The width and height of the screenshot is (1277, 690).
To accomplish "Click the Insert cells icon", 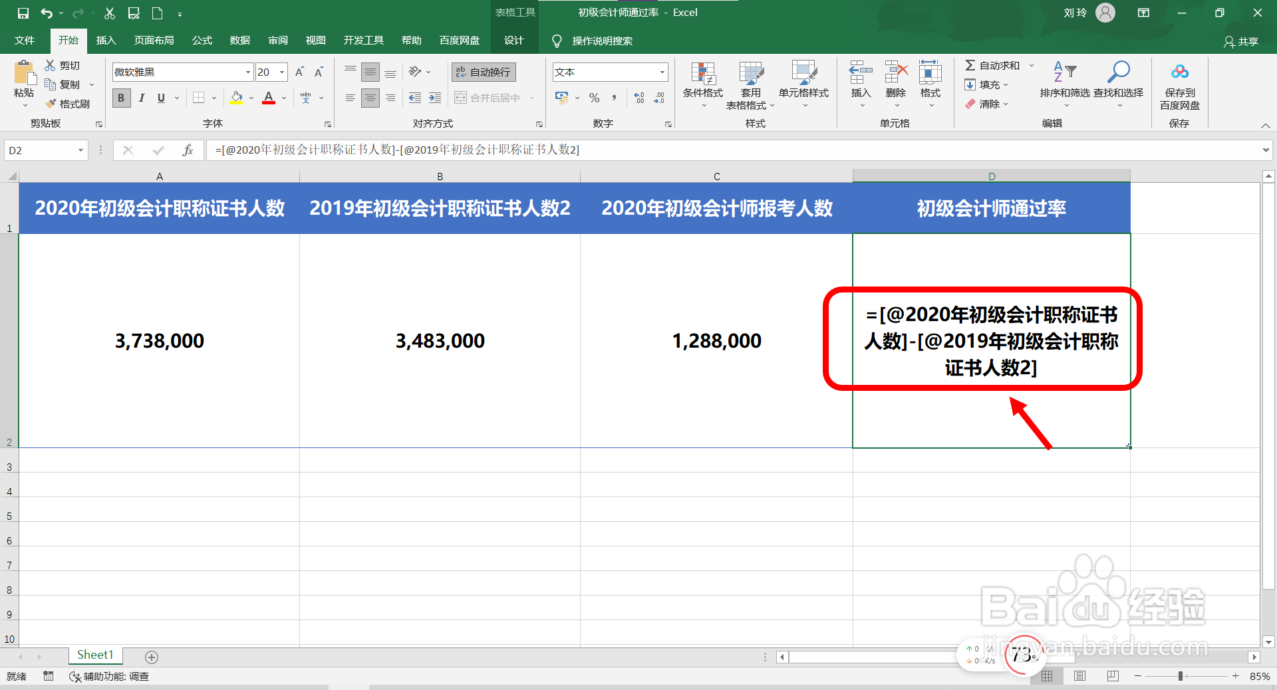I will pyautogui.click(x=861, y=72).
